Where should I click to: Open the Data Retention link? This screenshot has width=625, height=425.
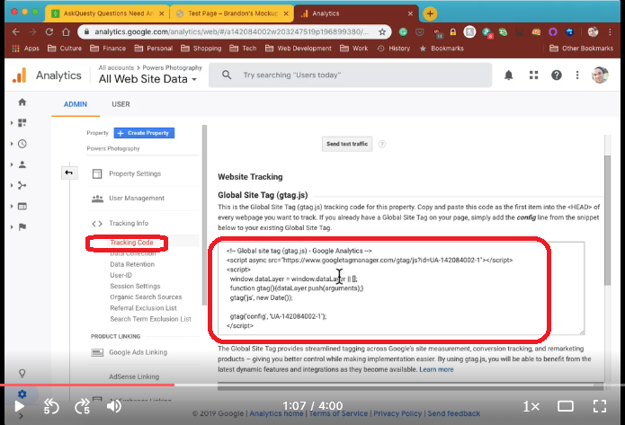point(132,264)
